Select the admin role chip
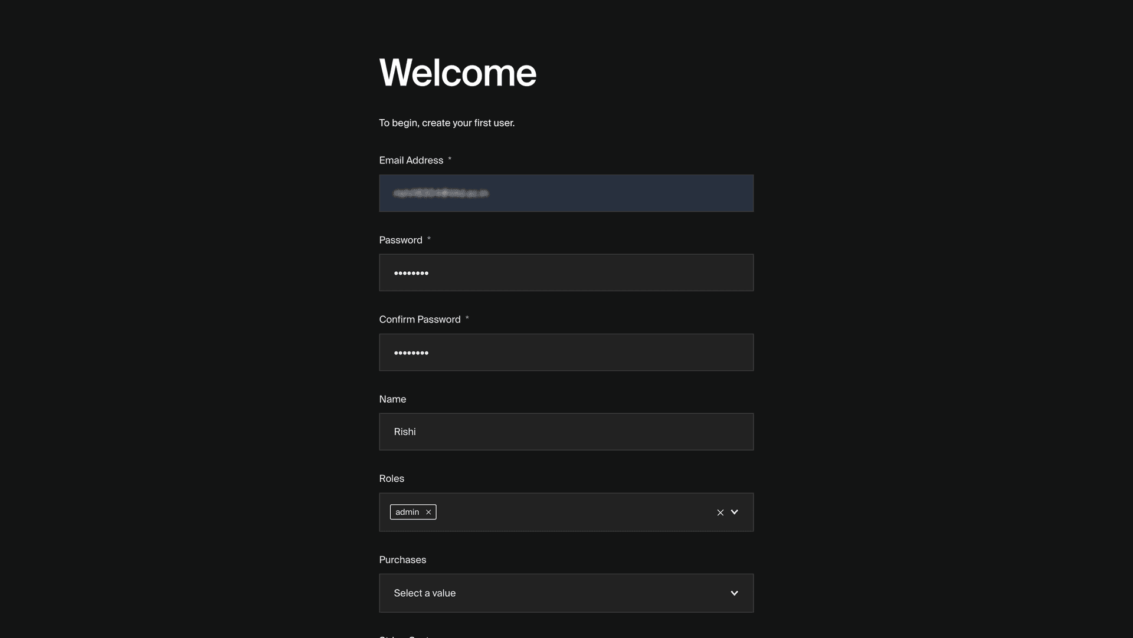 [408, 512]
